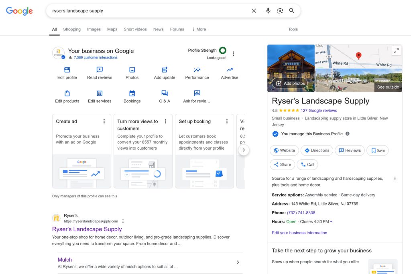This screenshot has width=411, height=274.
Task: Click the Profile Strength green circle indicator
Action: point(222,50)
